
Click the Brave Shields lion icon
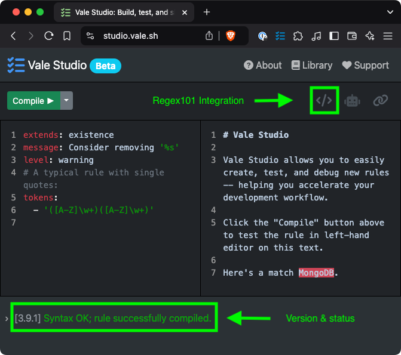230,36
